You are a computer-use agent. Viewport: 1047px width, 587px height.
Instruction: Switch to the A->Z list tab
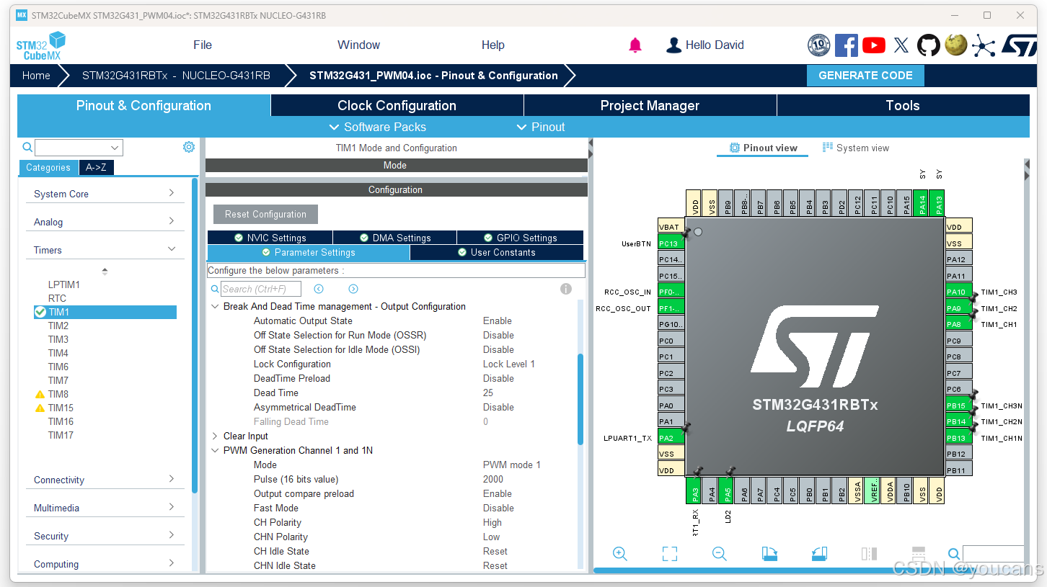[x=96, y=167]
